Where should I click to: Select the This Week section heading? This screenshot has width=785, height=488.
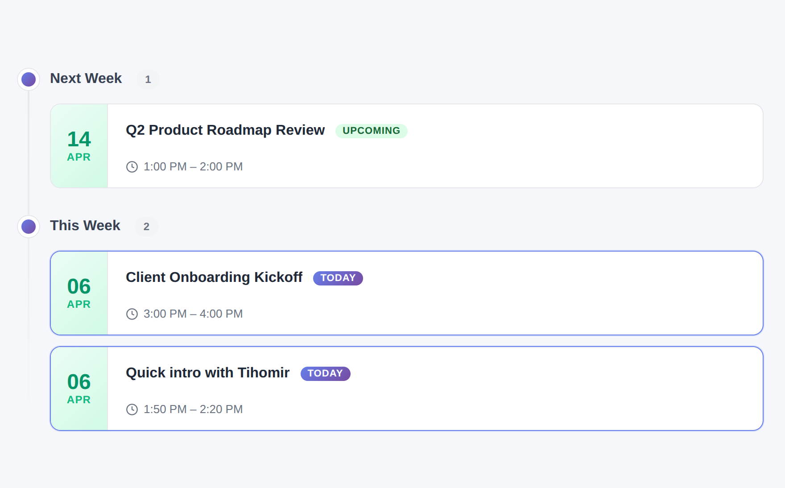[85, 226]
